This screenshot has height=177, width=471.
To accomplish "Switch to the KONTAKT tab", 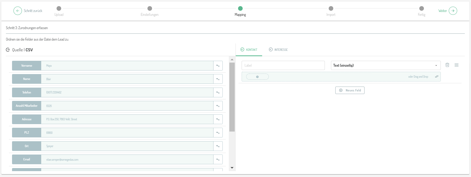I will [x=249, y=50].
